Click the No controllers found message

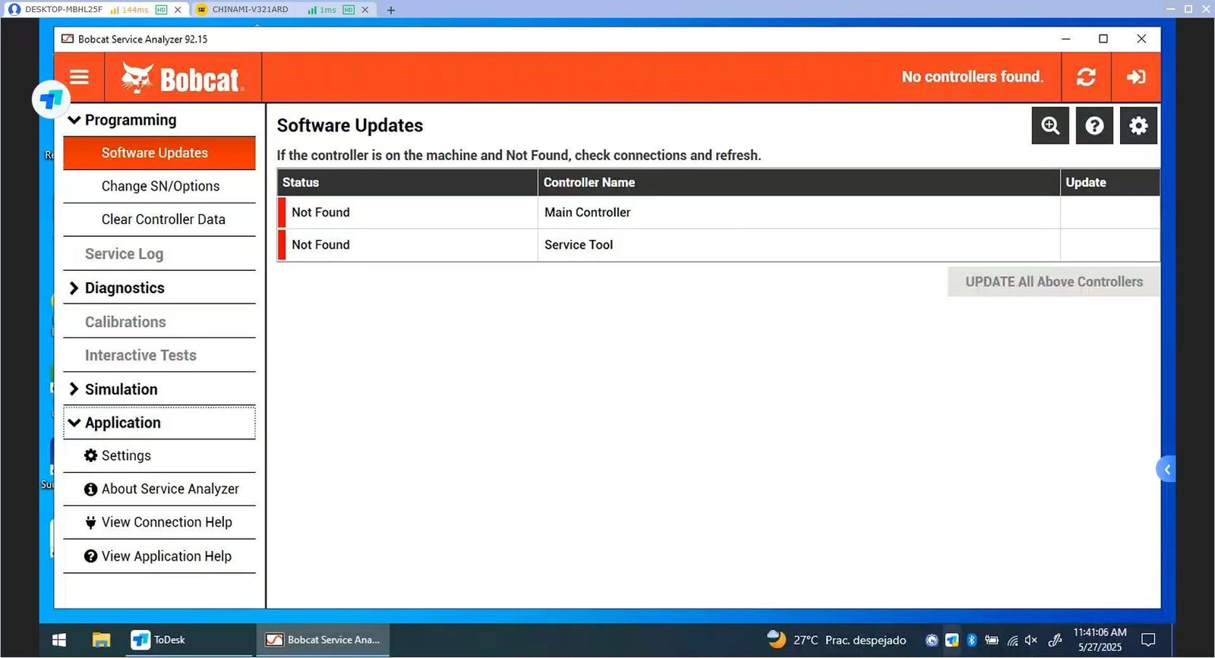tap(973, 77)
